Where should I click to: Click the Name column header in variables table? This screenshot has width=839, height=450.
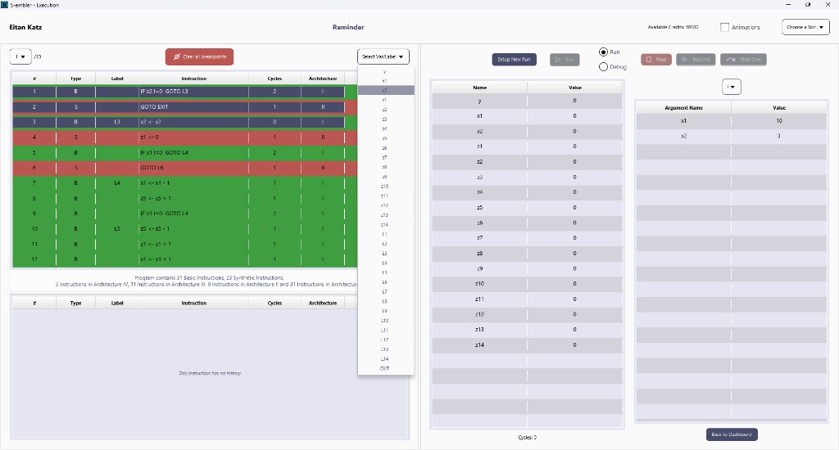[479, 88]
